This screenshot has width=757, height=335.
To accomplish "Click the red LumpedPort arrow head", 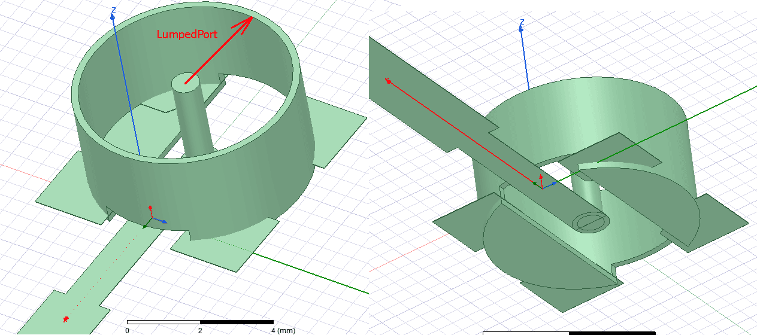I will [243, 26].
